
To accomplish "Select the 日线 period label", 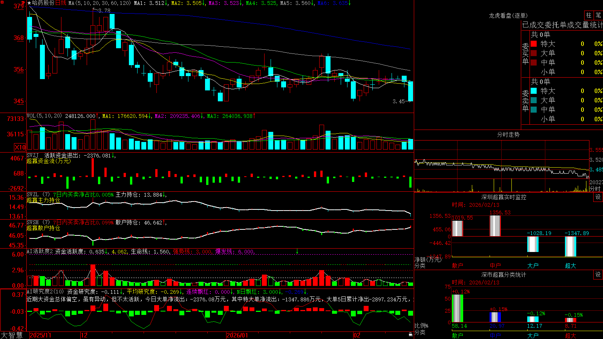I will coord(61,3).
